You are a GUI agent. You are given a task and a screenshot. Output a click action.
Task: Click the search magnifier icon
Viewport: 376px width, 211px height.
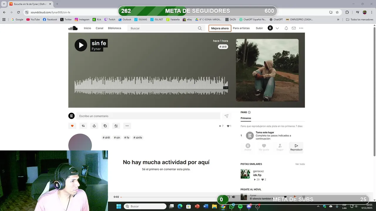(200, 28)
